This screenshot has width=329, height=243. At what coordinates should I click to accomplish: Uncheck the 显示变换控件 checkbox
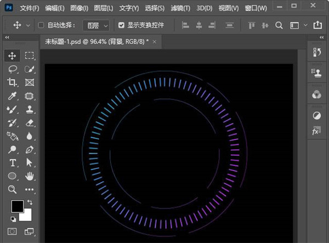tap(121, 25)
